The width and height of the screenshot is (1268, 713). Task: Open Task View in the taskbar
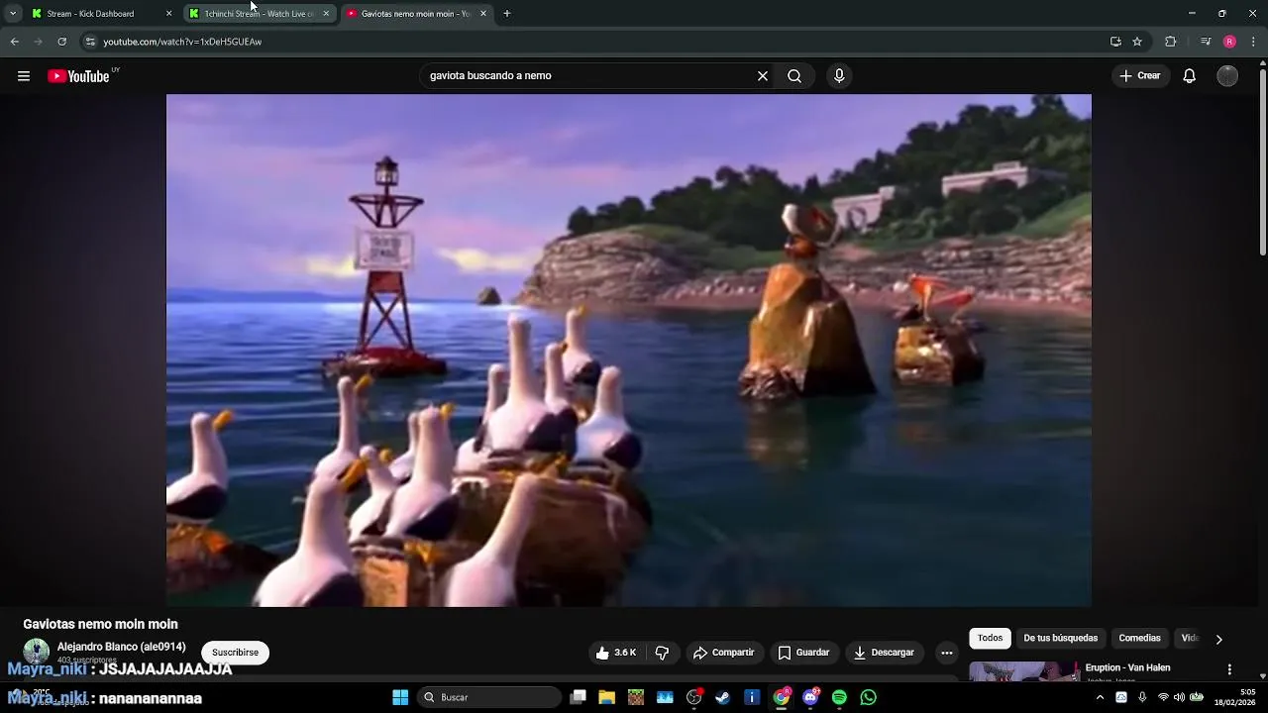pos(579,697)
